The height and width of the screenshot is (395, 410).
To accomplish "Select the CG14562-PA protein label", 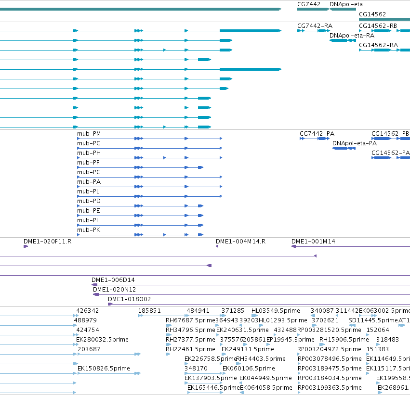I will point(391,153).
